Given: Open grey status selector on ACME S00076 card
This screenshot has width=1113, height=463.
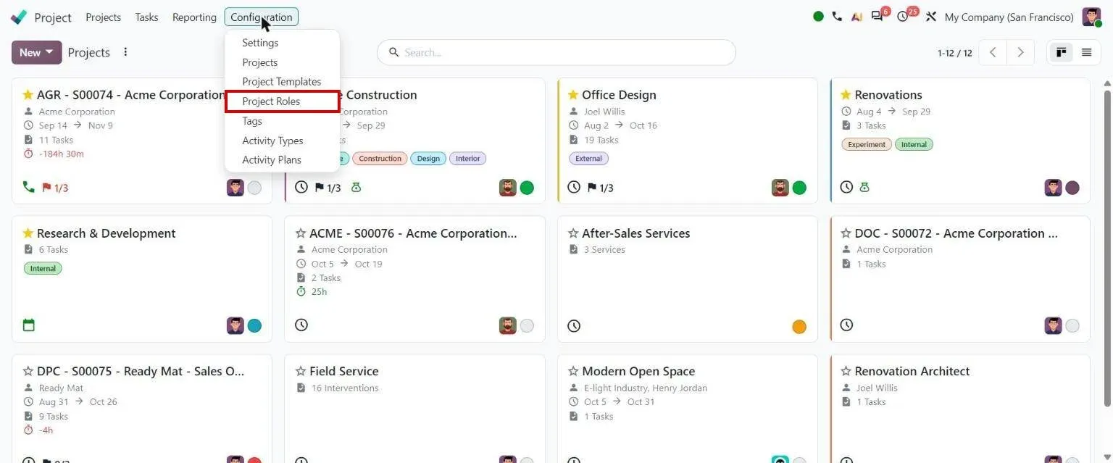Looking at the screenshot, I should point(527,326).
